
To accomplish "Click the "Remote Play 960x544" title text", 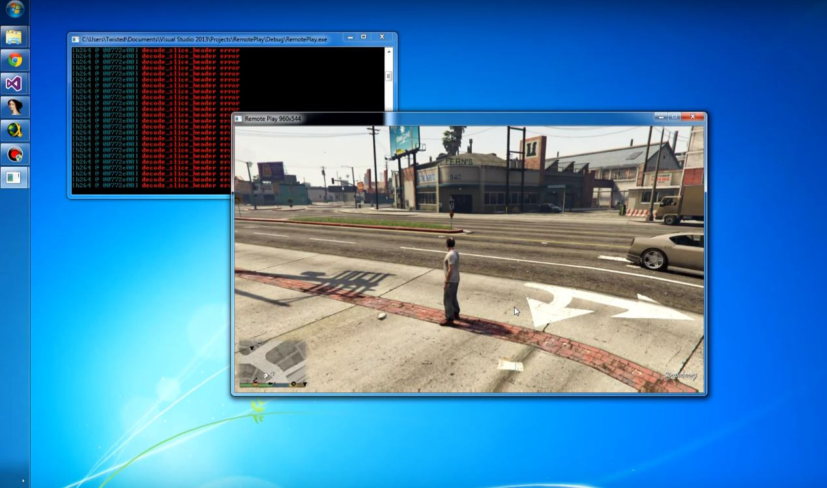I will coord(273,119).
